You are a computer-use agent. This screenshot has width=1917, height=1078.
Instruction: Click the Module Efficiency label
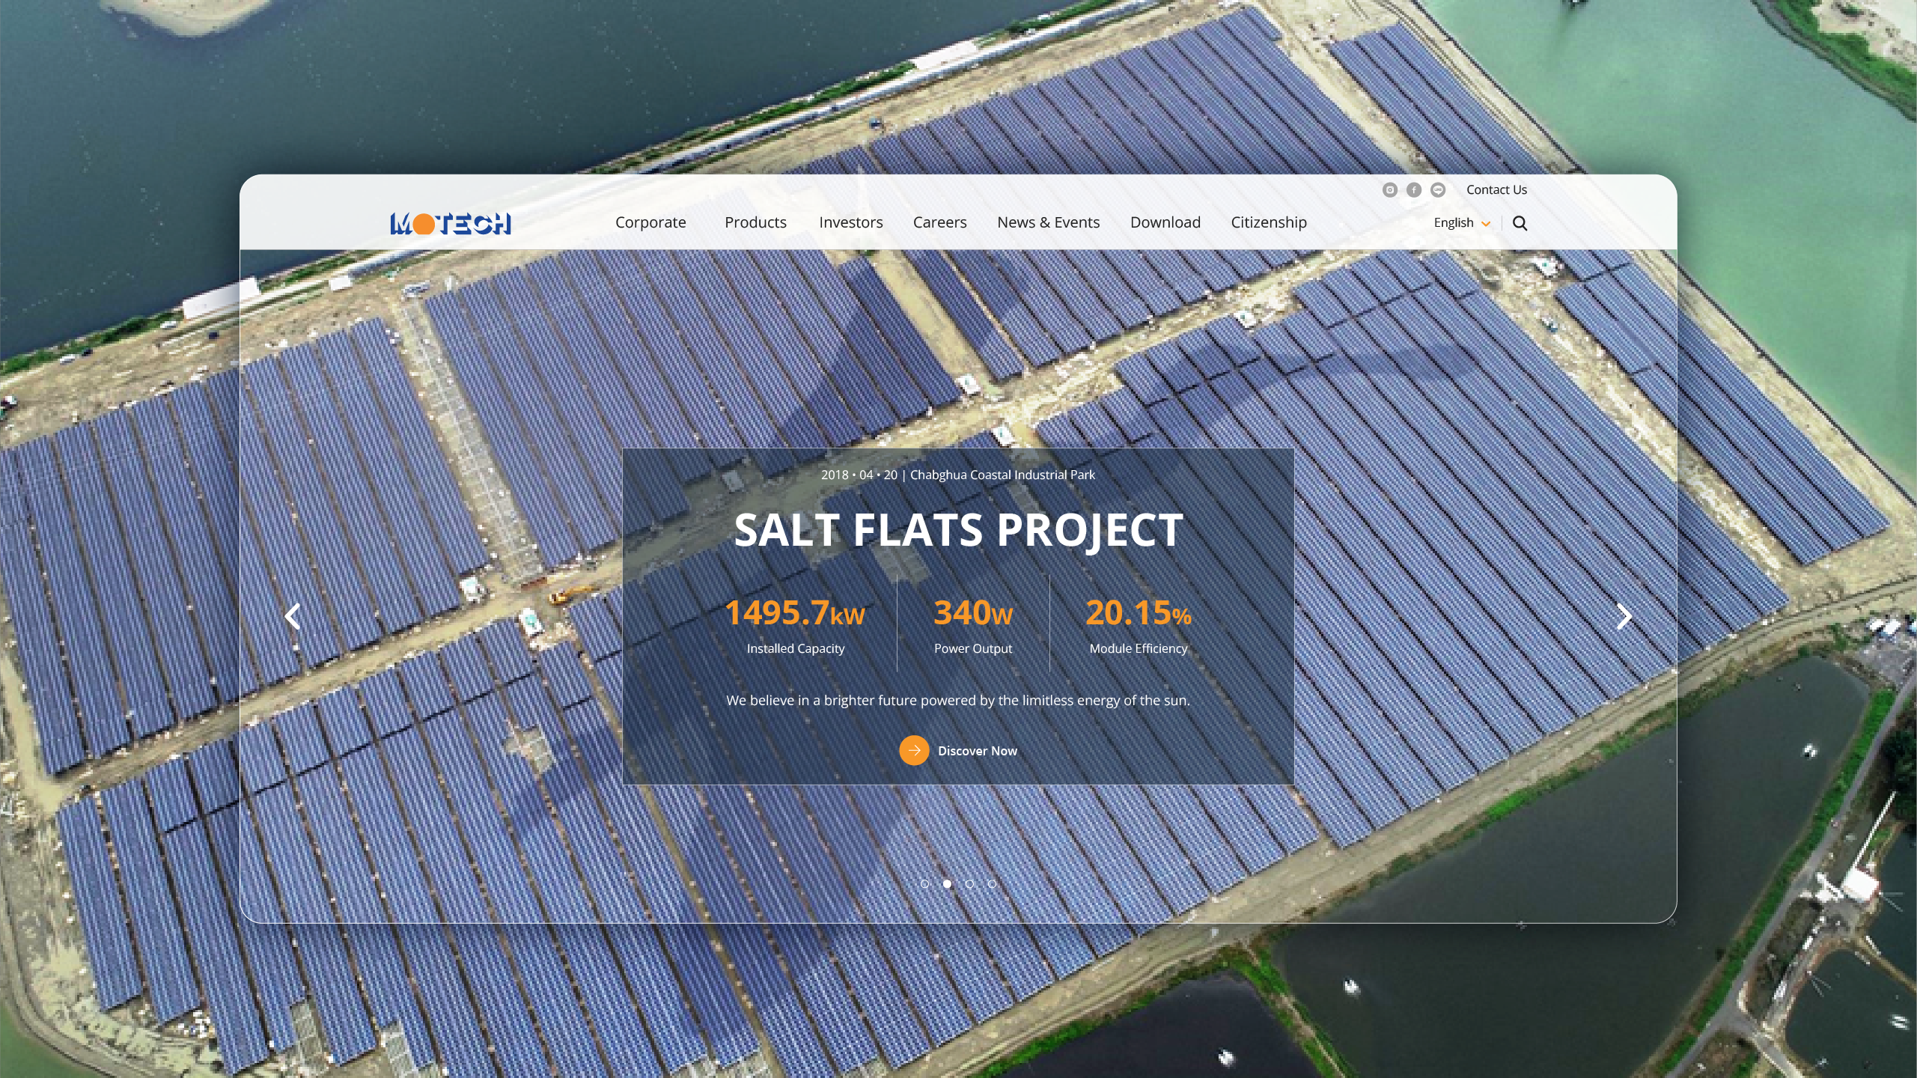pyautogui.click(x=1138, y=649)
